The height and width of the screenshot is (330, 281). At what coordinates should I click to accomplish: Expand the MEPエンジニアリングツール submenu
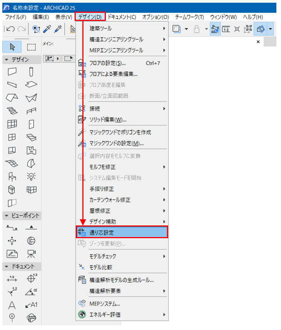122,50
